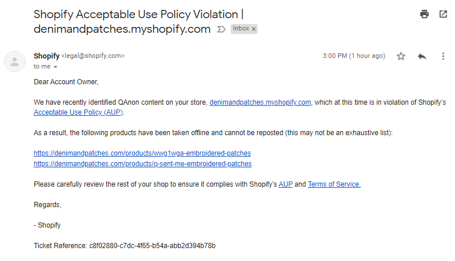455x261 pixels.
Task: Click the legal@shopify.com sender address
Action: coord(93,56)
